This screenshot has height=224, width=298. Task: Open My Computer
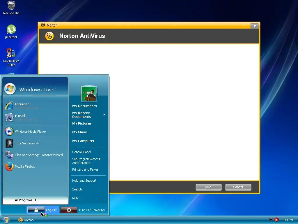tap(83, 141)
